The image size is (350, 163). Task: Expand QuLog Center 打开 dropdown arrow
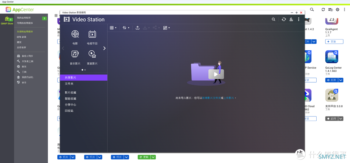[x=341, y=80]
